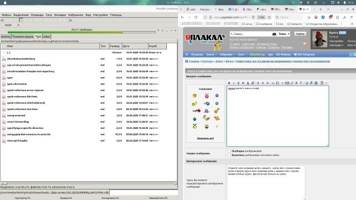Click 'Главная' breadcrumb link
Screen dimensions: 356x200
[194, 61]
